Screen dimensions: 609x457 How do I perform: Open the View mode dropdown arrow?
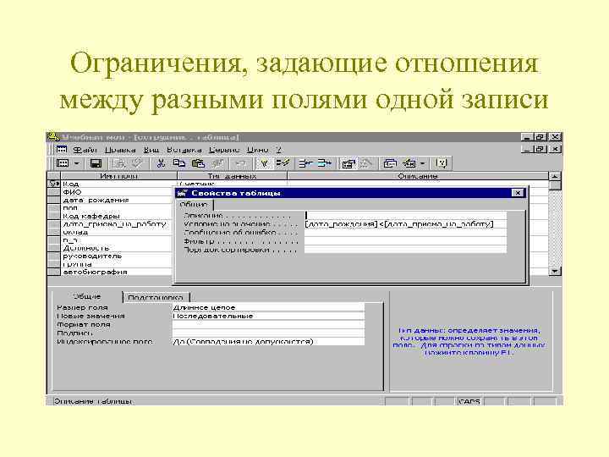(x=76, y=163)
